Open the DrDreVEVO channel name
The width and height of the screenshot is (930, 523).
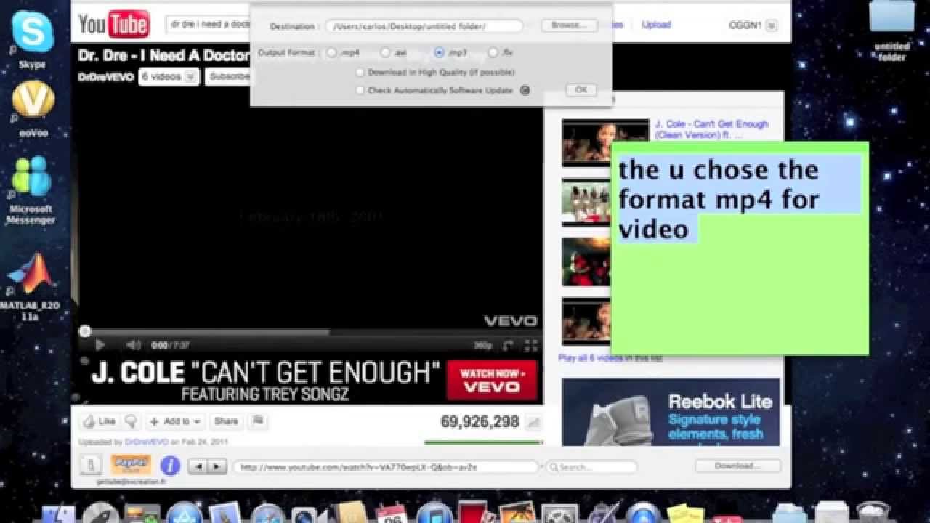tap(106, 77)
